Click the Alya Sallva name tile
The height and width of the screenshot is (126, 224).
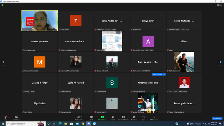coord(40,103)
